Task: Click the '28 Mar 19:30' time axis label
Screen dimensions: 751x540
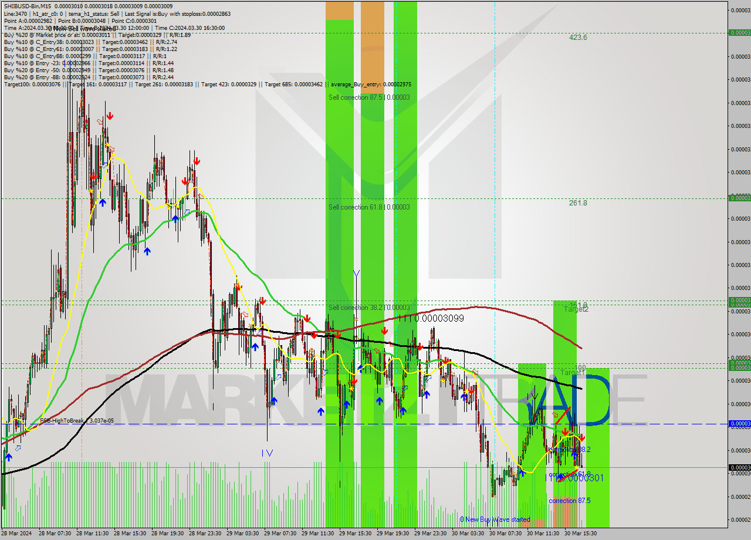Action: pos(167,534)
